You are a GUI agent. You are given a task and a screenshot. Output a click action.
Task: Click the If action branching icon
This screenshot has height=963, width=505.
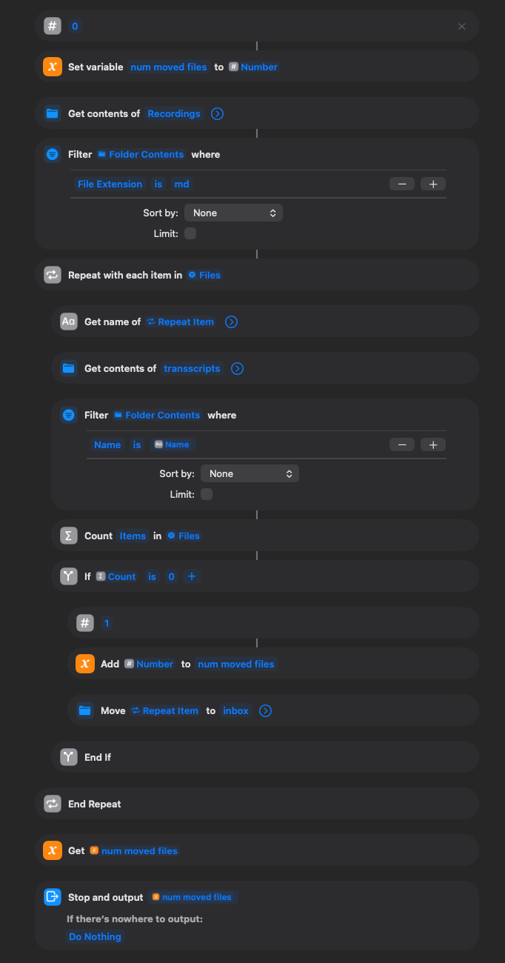tap(69, 576)
